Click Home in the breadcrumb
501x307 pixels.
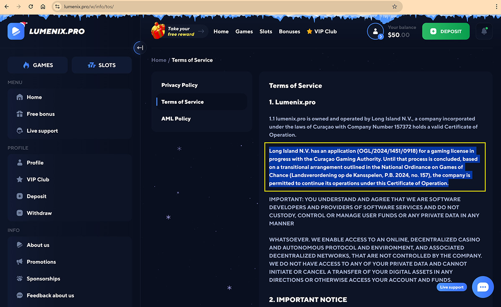[x=159, y=60]
